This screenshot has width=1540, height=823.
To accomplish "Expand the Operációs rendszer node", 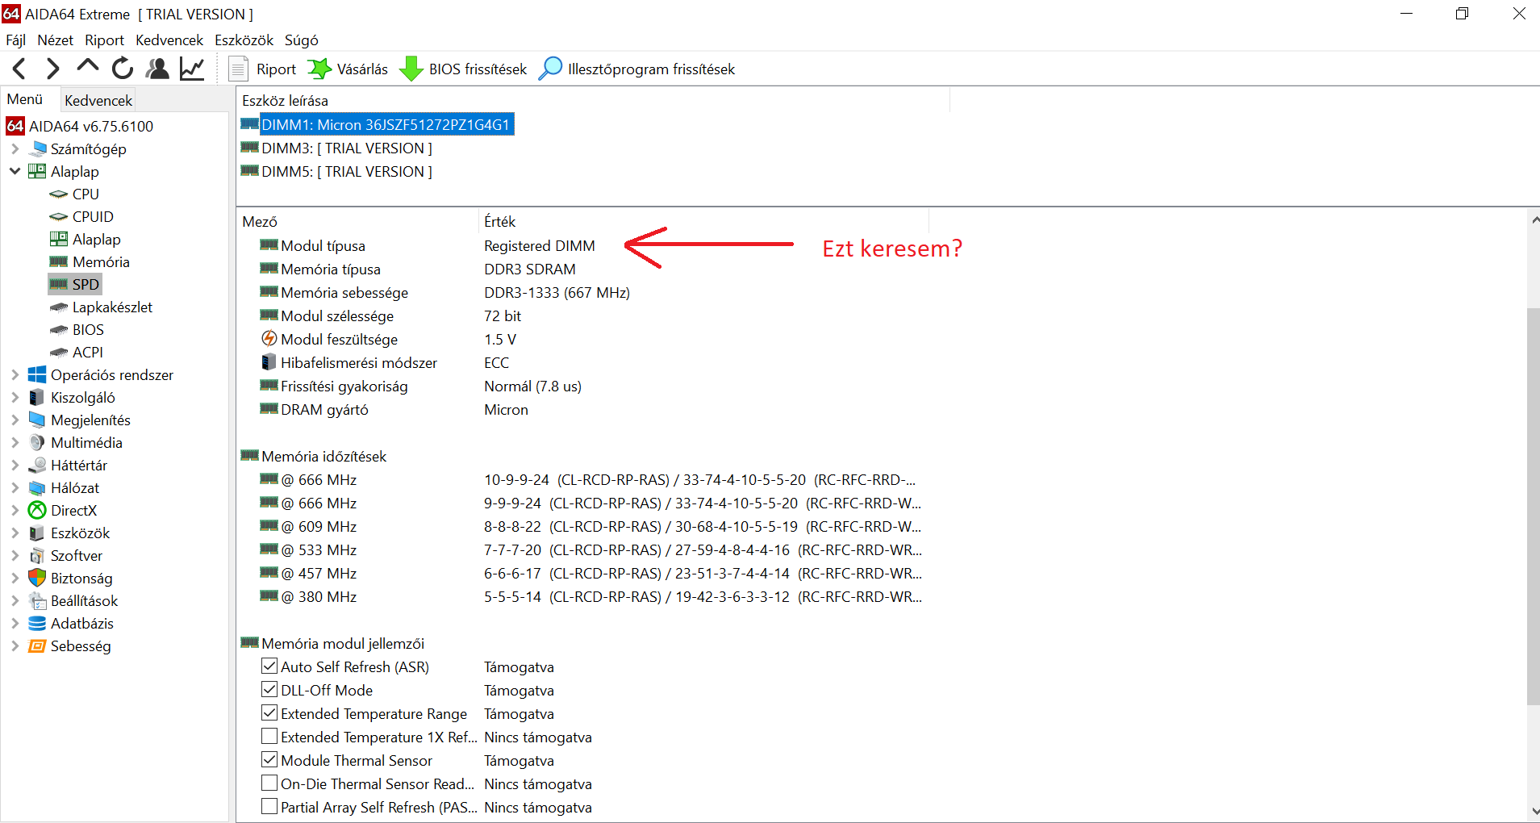I will pyautogui.click(x=15, y=374).
